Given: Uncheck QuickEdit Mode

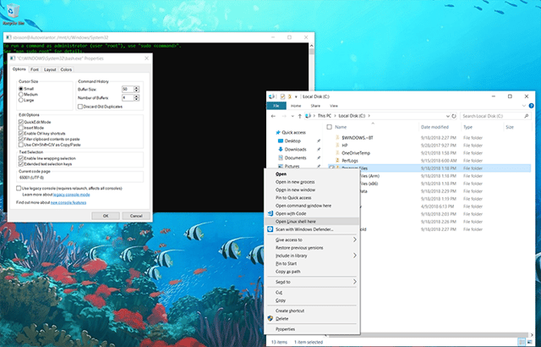Looking at the screenshot, I should [x=21, y=122].
